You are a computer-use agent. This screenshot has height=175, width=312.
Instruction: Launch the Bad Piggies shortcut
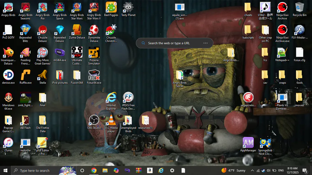pyautogui.click(x=111, y=9)
